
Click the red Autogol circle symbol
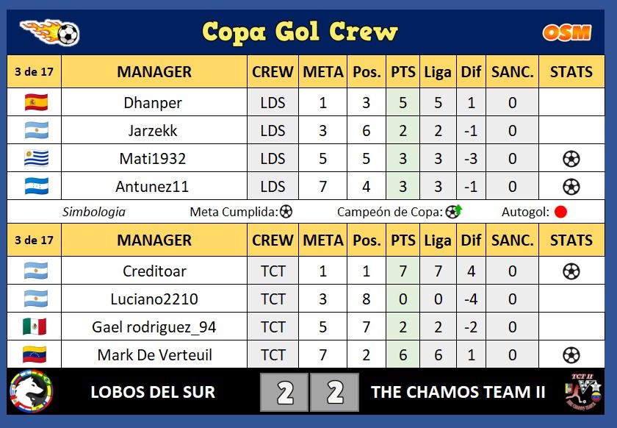560,212
